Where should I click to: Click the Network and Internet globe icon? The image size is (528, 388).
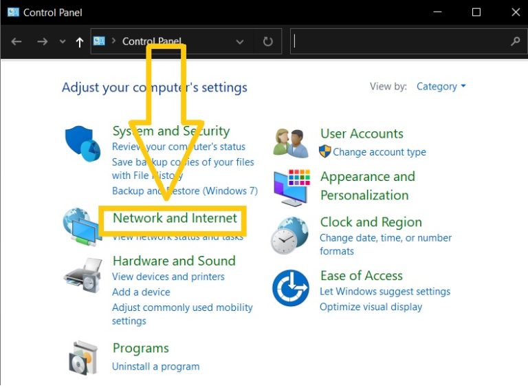[82, 226]
